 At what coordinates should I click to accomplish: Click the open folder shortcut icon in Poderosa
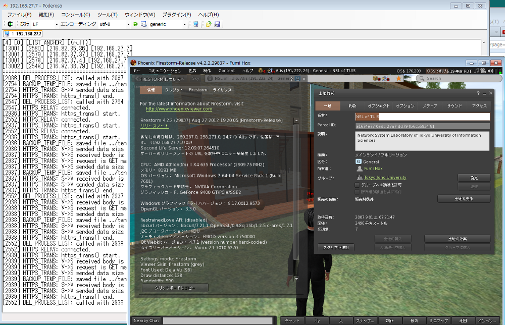click(209, 24)
